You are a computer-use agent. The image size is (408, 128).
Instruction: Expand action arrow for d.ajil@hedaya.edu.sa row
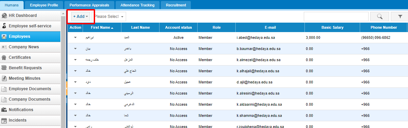click(x=75, y=82)
